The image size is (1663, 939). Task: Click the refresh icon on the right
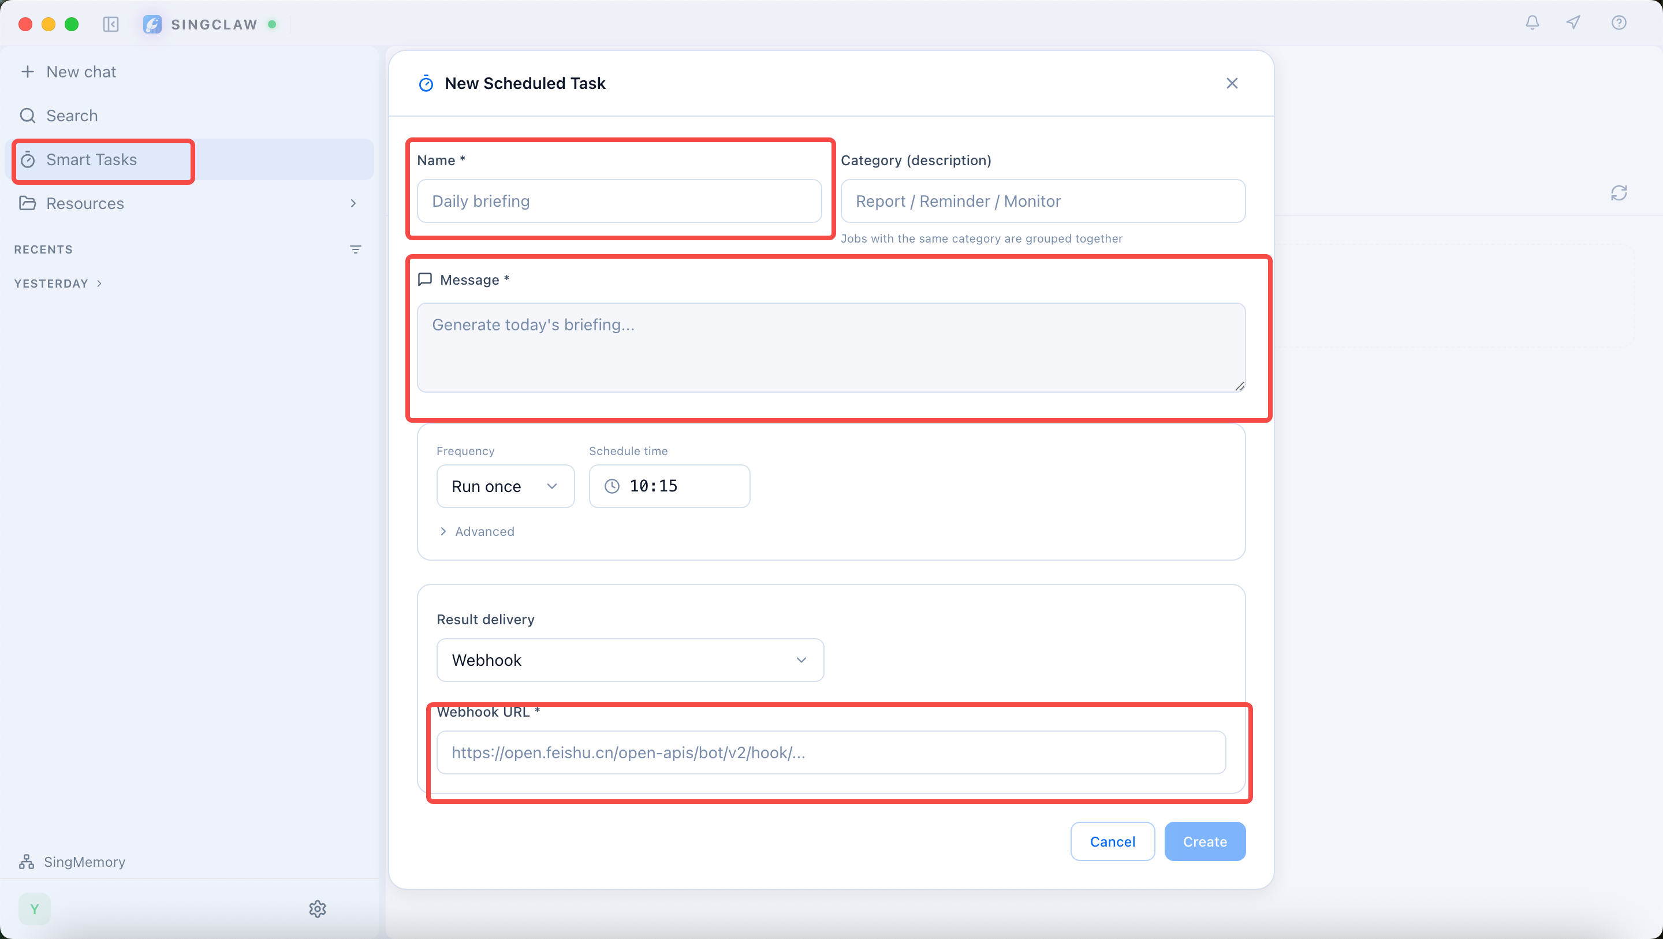coord(1619,193)
